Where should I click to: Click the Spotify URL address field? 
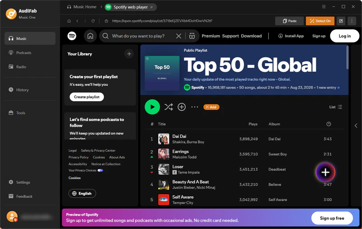(x=162, y=21)
